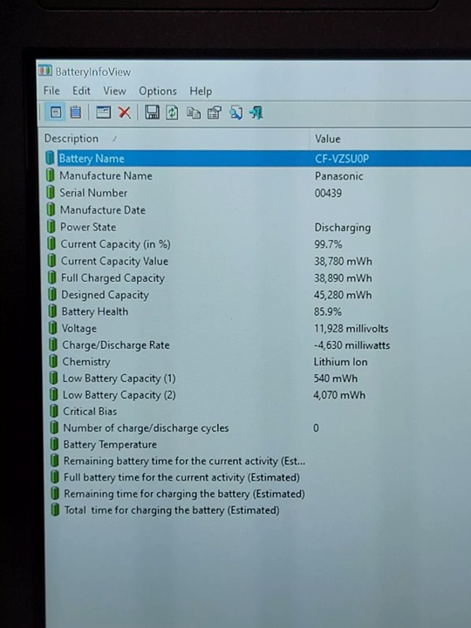Open the View menu
This screenshot has width=471, height=628.
tap(114, 91)
